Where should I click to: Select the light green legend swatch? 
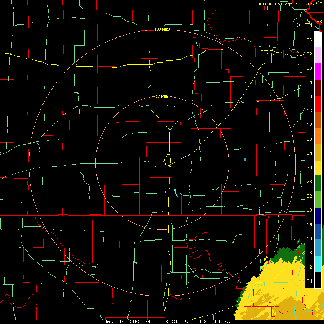pyautogui.click(x=318, y=199)
